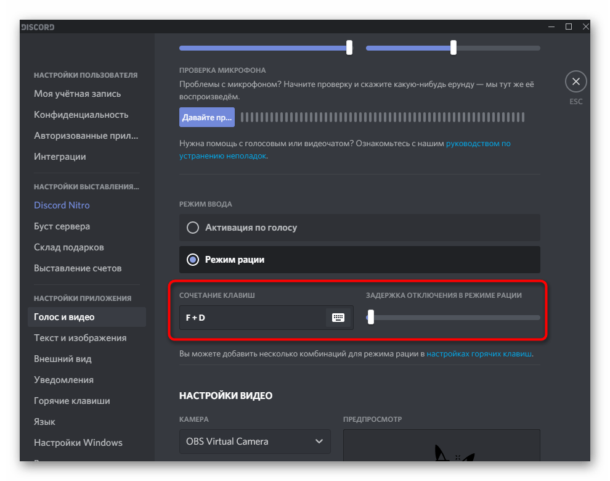The height and width of the screenshot is (481, 610).
Task: Open настройках горячих клавиш link
Action: [x=479, y=354]
